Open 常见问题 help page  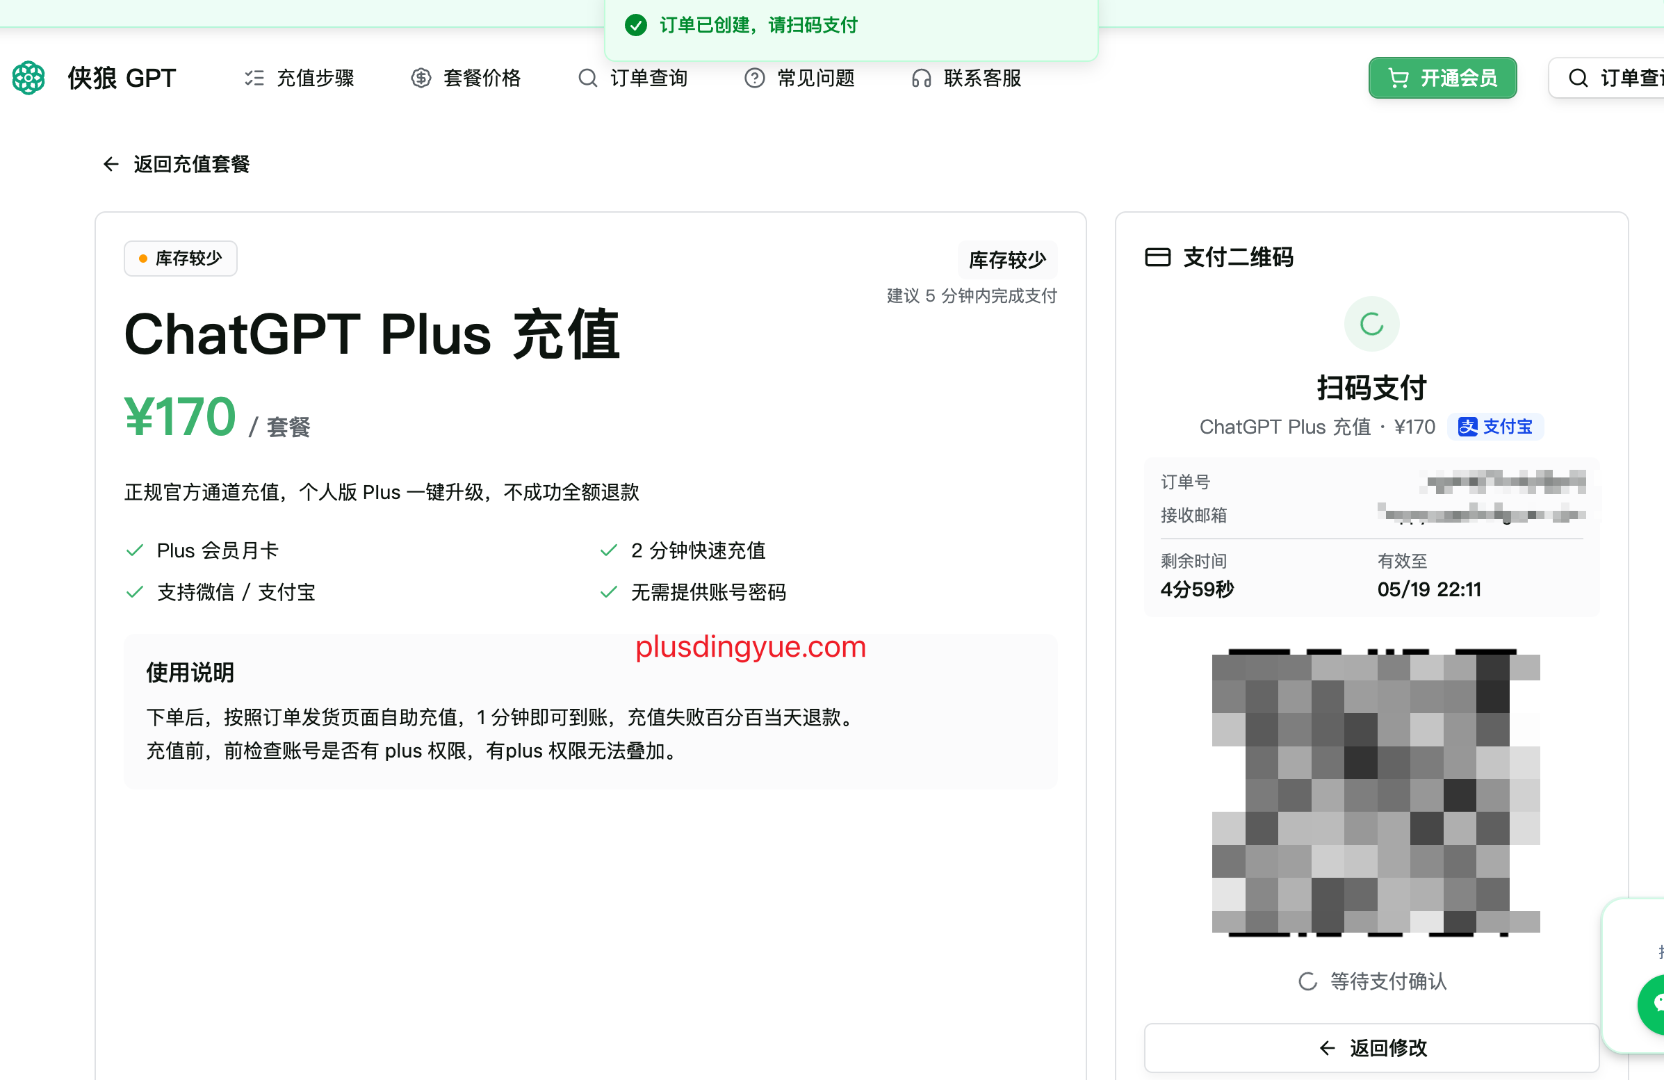pos(800,78)
